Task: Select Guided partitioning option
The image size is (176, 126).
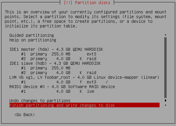Action: tap(32, 35)
